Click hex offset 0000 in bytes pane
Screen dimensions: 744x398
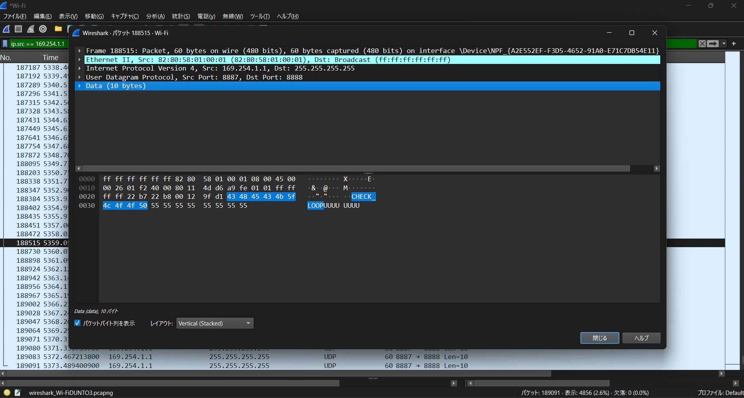coord(87,179)
